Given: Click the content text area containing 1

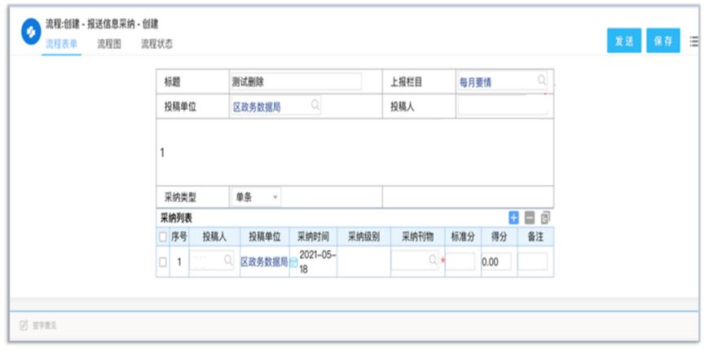Looking at the screenshot, I should point(355,152).
